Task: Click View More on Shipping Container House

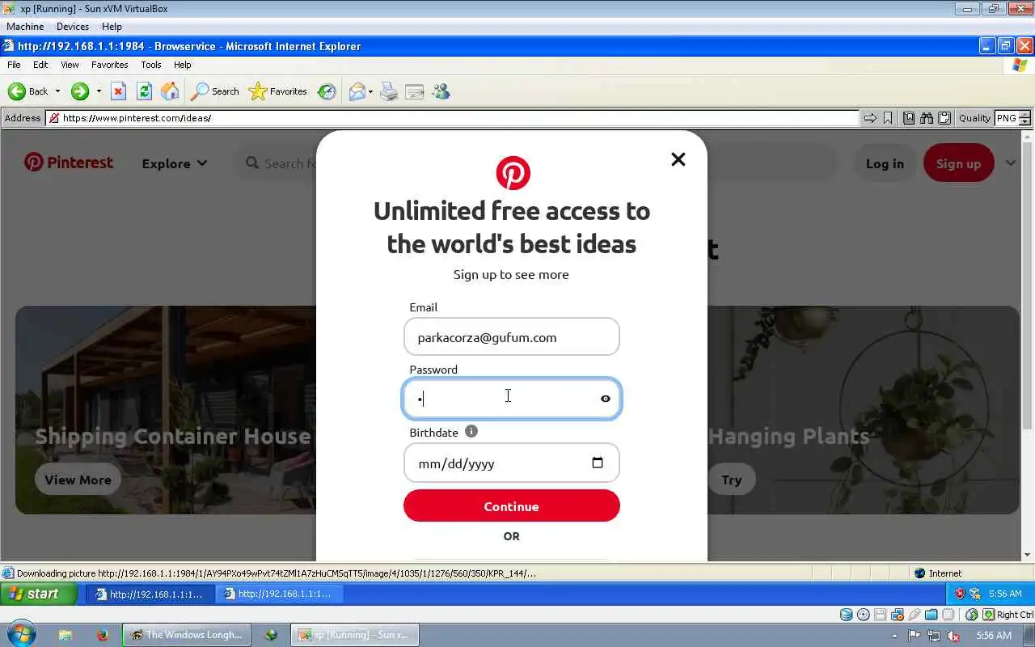Action: 78,480
